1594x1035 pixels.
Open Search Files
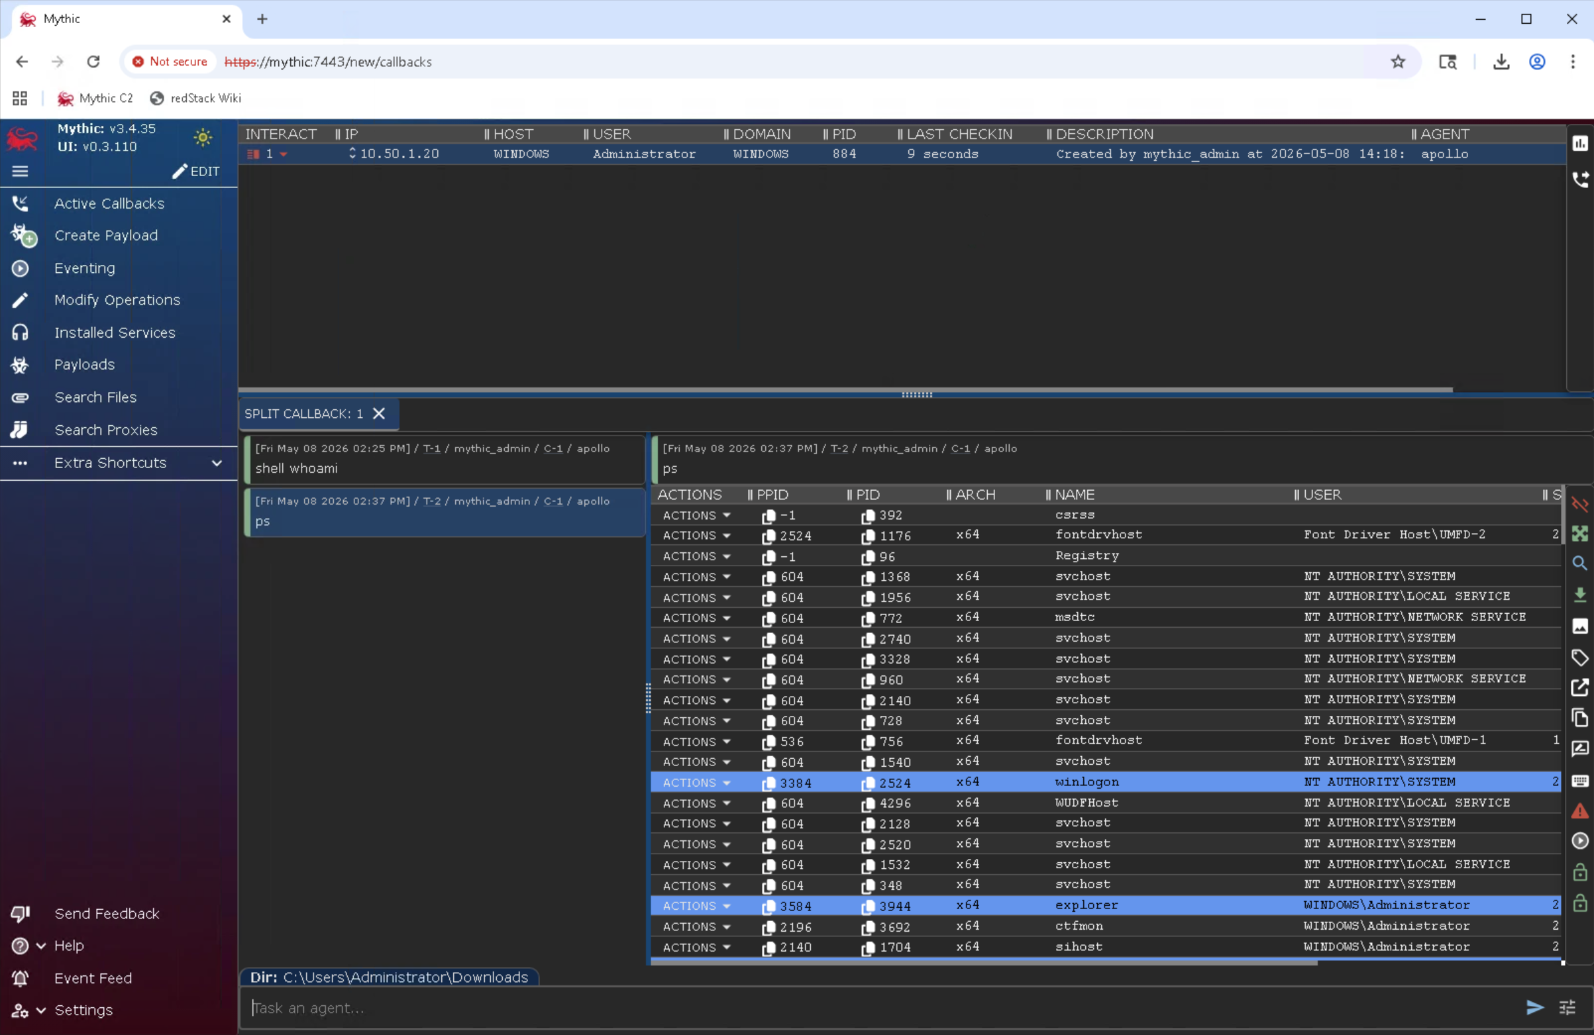[95, 397]
